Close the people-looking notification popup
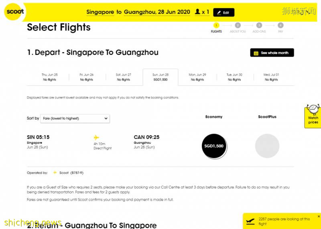This screenshot has width=321, height=229. coord(319,217)
